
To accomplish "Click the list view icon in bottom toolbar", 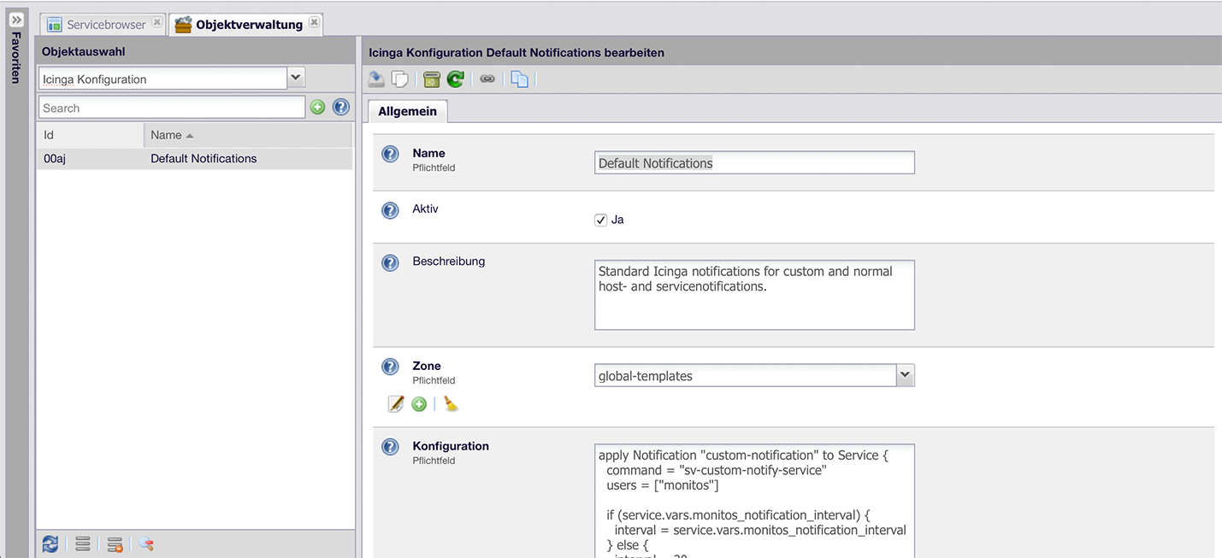I will coord(83,544).
